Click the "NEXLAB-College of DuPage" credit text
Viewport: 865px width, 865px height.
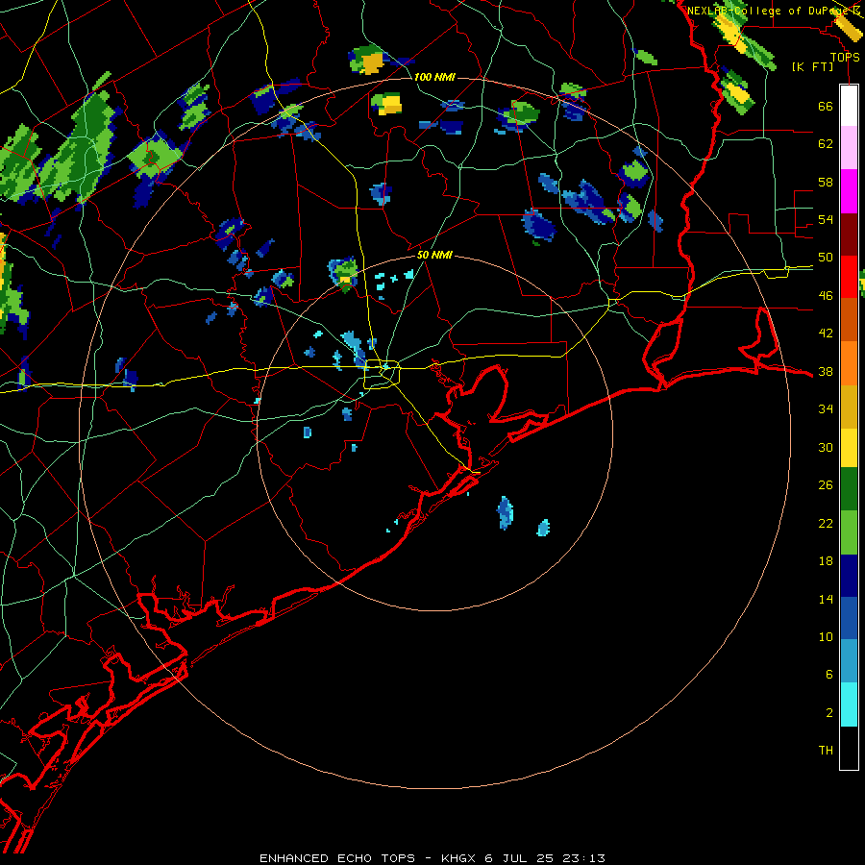[770, 11]
